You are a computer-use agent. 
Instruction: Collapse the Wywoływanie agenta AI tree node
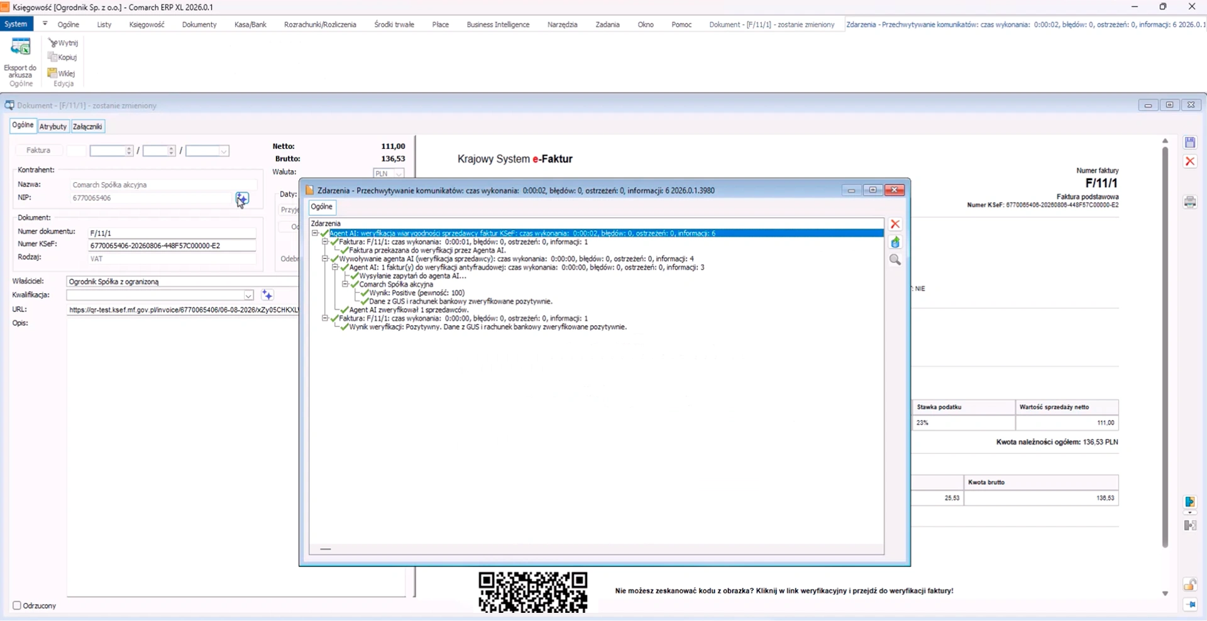[x=325, y=259]
